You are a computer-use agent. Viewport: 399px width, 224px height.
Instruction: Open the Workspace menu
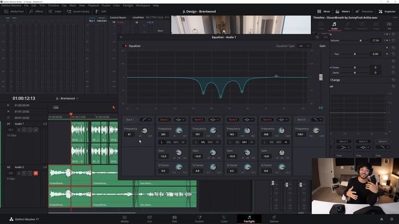point(143,6)
